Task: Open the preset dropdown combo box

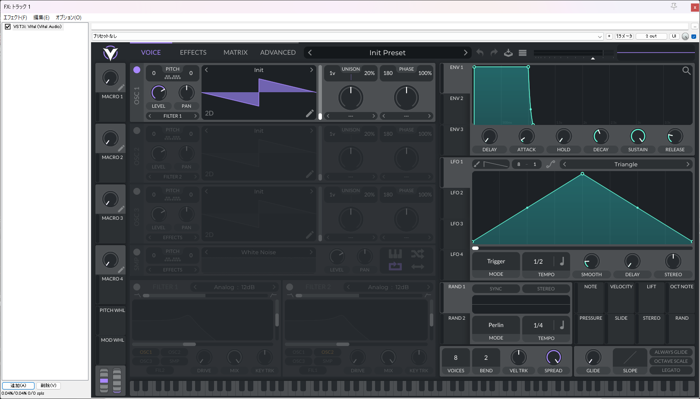Action: coord(348,36)
